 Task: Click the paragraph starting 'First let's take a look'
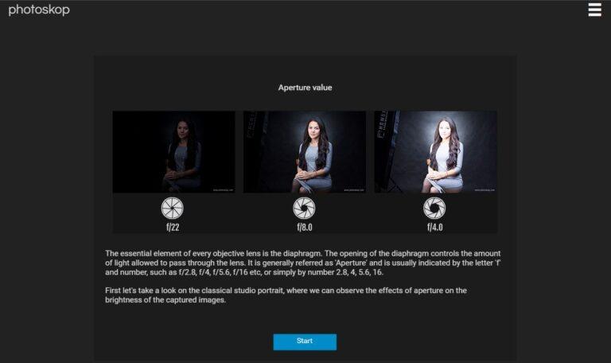[286, 295]
